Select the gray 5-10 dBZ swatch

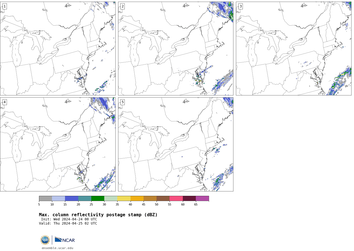pyautogui.click(x=45, y=199)
